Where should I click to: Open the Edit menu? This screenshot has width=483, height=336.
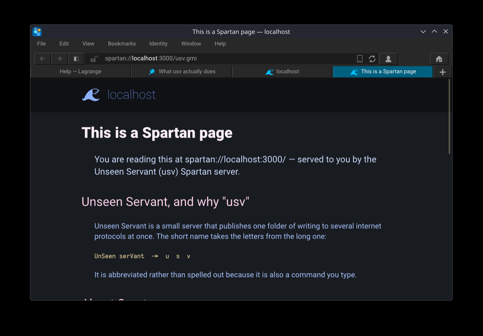[x=64, y=44]
